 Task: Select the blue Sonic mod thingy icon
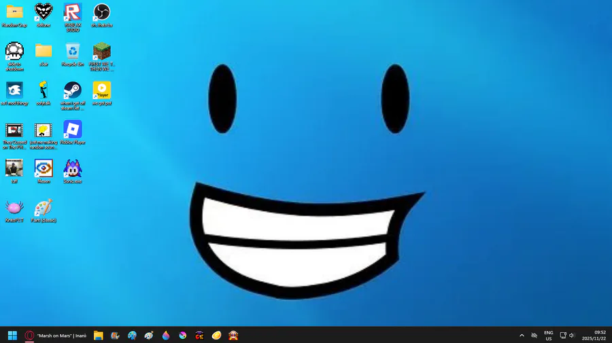[x=14, y=90]
